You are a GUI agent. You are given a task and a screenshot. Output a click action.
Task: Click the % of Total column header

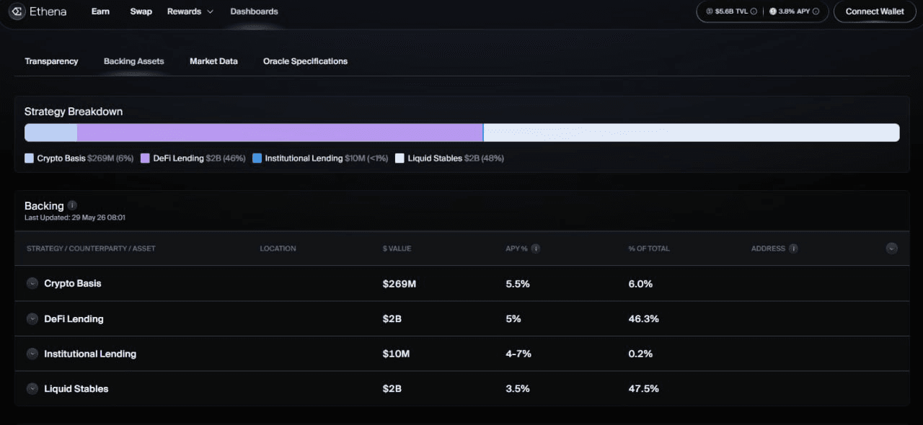[649, 249]
